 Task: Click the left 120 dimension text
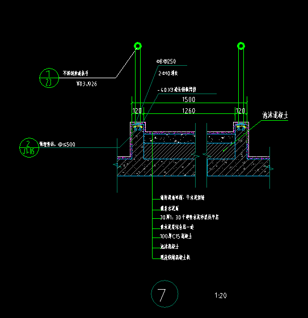click(x=137, y=111)
